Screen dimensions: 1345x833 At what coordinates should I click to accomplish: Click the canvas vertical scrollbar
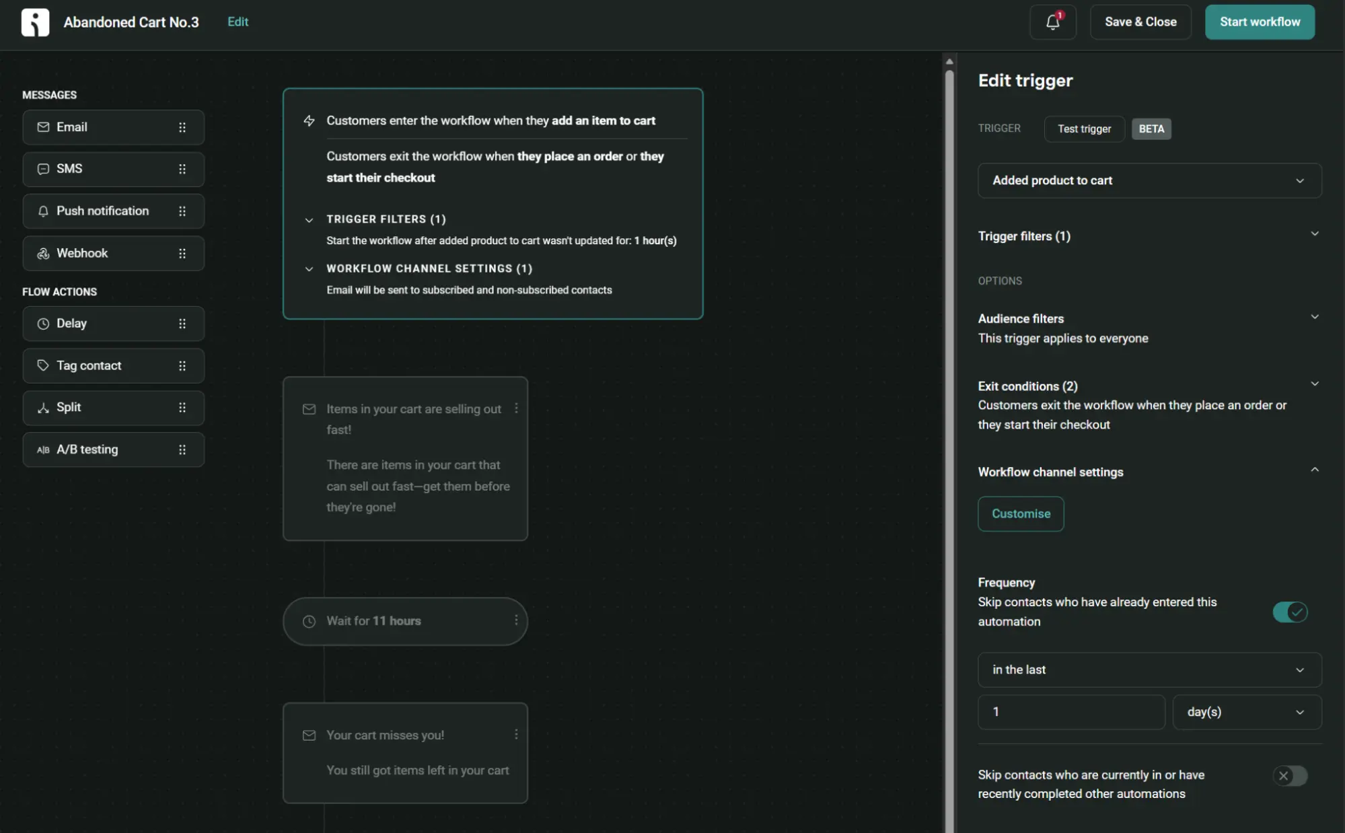pyautogui.click(x=949, y=451)
